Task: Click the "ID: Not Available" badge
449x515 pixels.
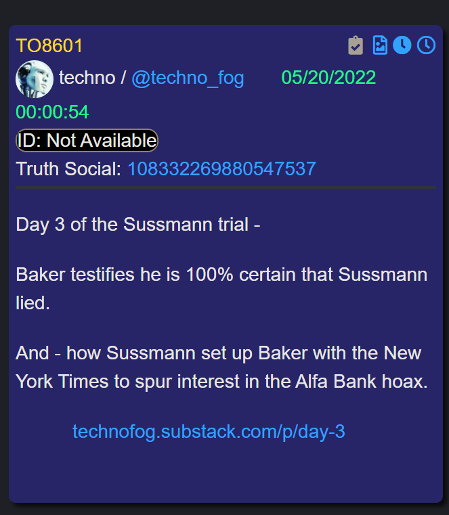Action: (87, 141)
